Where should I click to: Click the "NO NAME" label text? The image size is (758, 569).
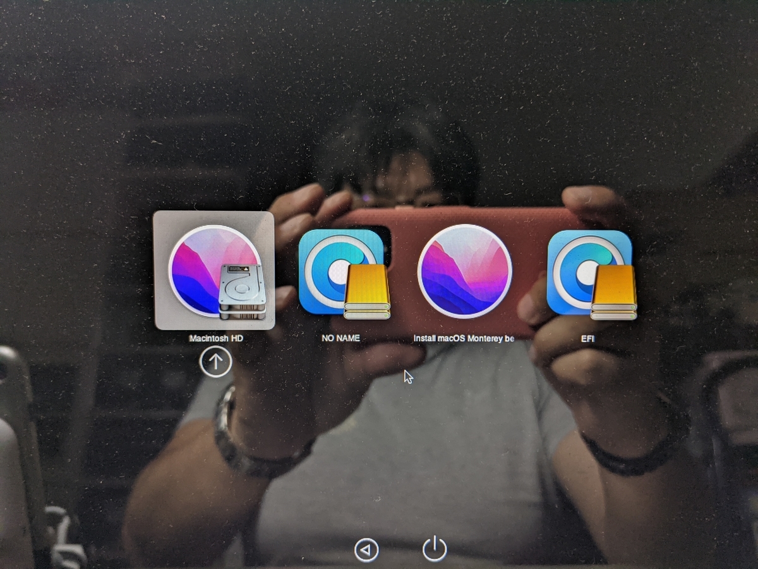pyautogui.click(x=340, y=338)
